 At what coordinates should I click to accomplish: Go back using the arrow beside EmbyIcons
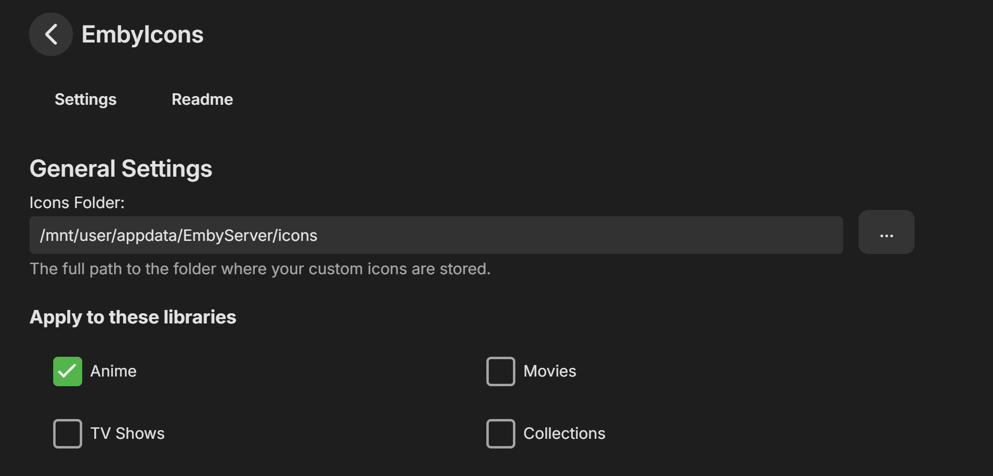[x=51, y=34]
